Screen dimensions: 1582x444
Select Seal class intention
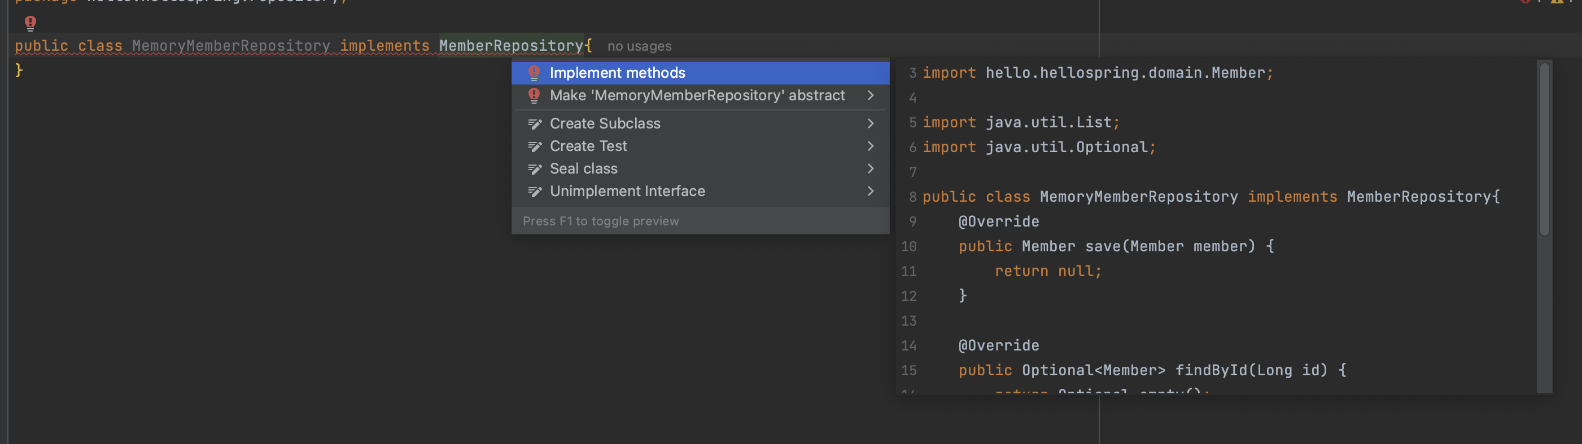700,169
